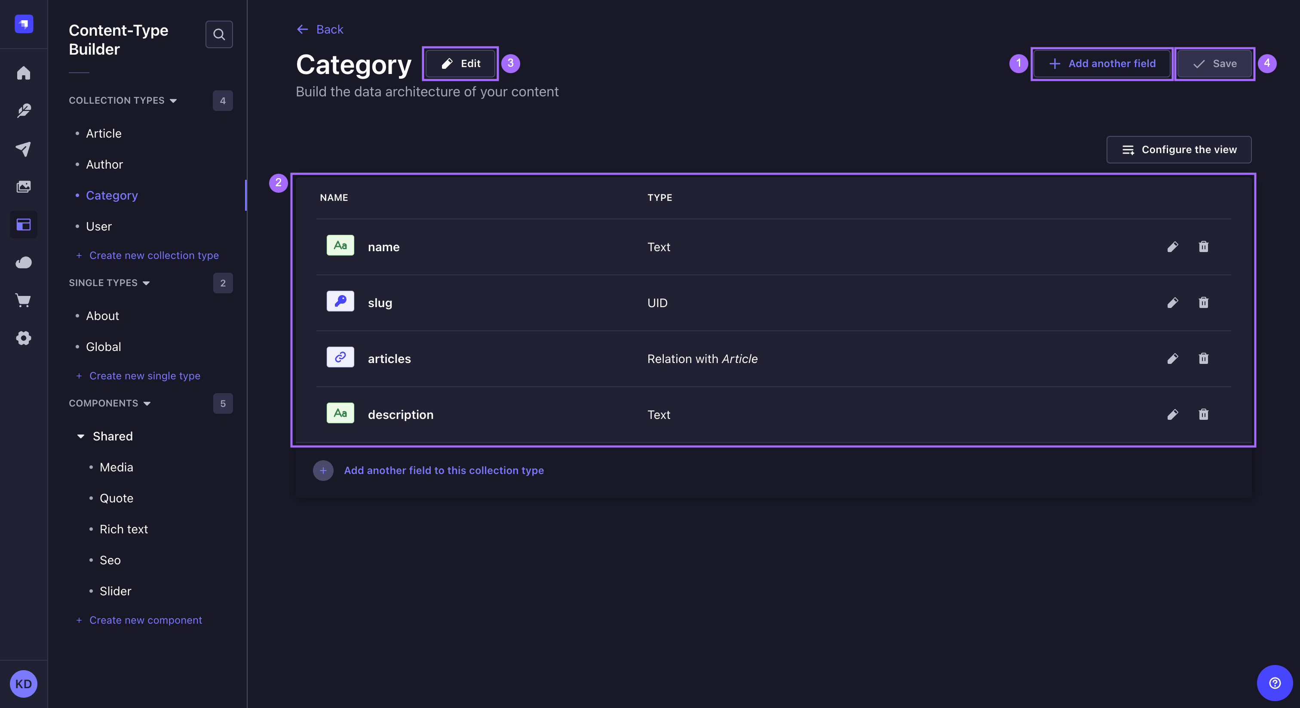
Task: Go Home using the house icon
Action: point(24,73)
